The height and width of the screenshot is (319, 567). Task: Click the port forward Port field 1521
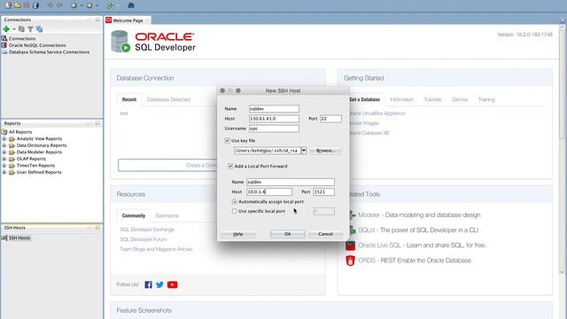click(x=323, y=191)
